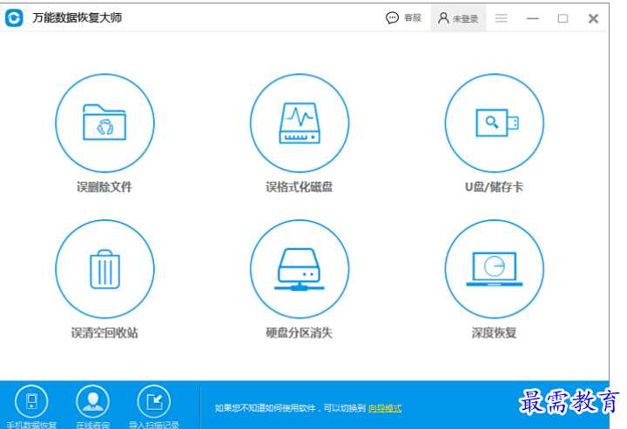Click the app logo in title bar
The width and height of the screenshot is (627, 429).
14,18
